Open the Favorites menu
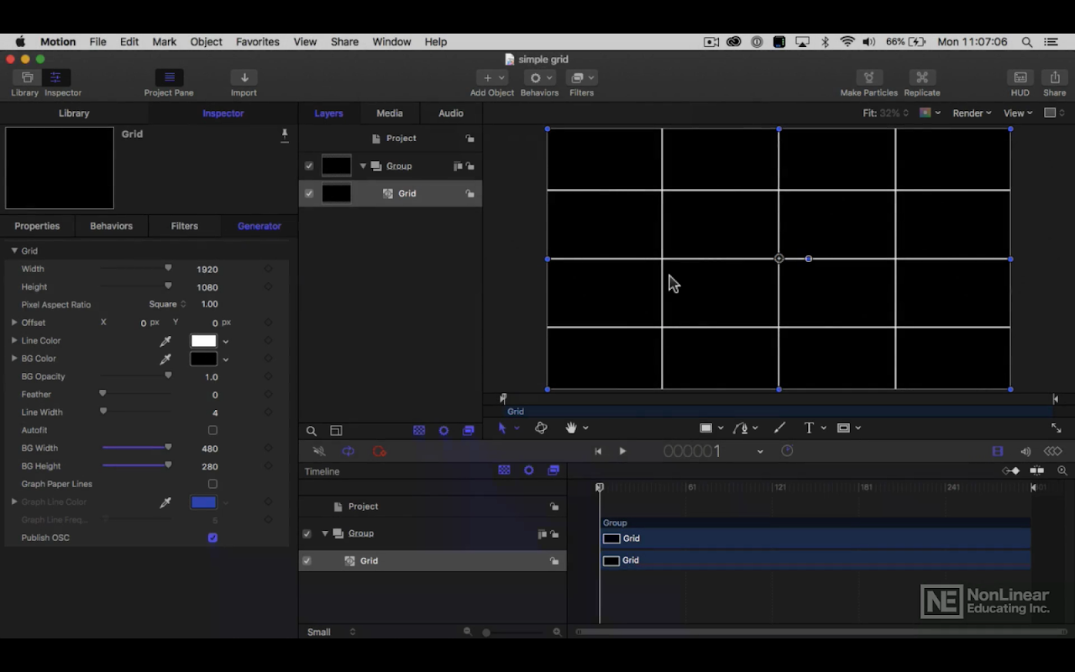The height and width of the screenshot is (672, 1075). click(257, 42)
